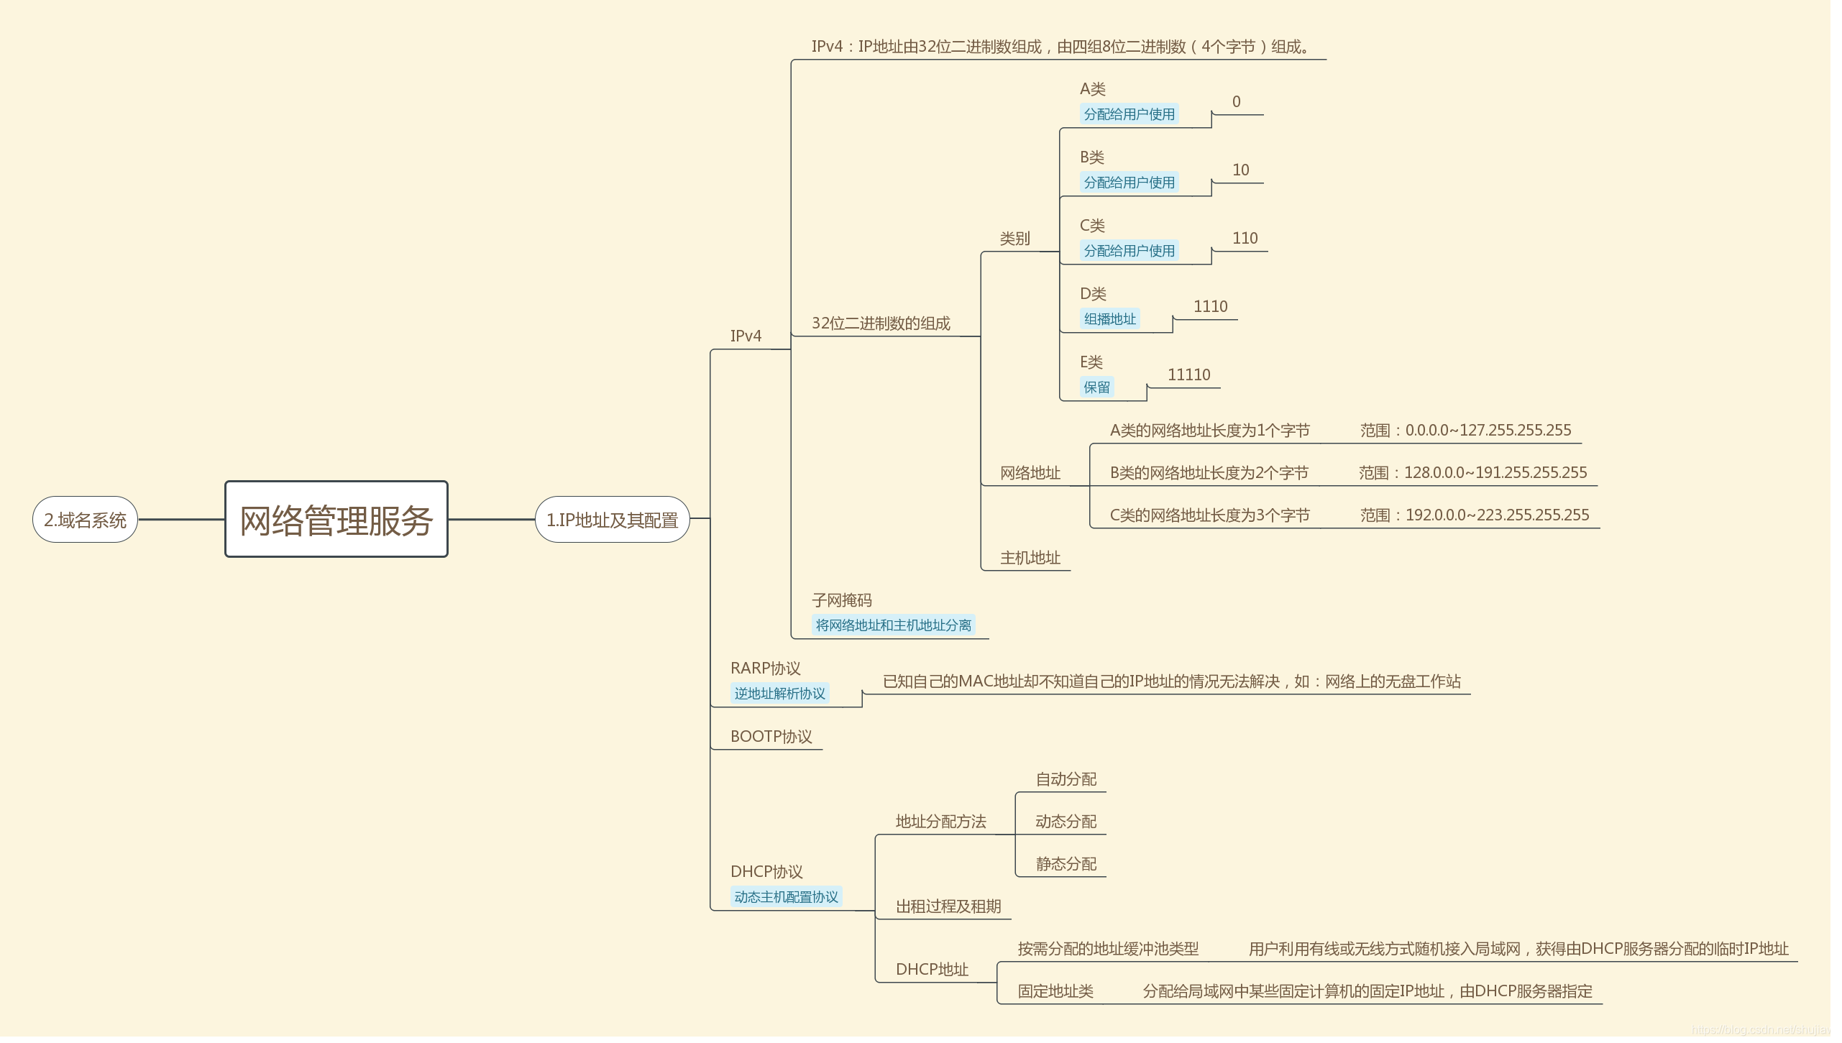
Task: Click the 用户利用有线或无线方式 description
Action: tap(1518, 949)
